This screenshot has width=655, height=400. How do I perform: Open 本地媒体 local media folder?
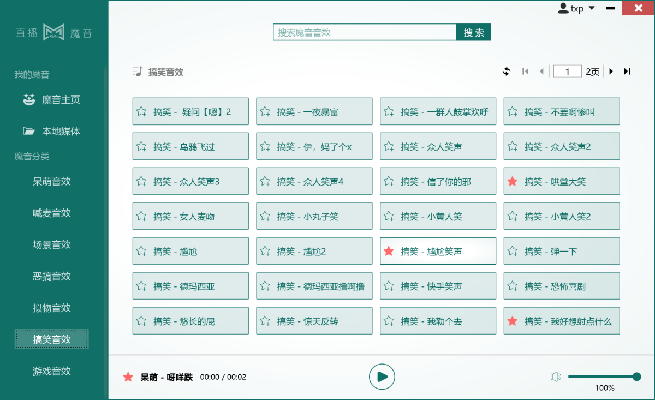[55, 131]
